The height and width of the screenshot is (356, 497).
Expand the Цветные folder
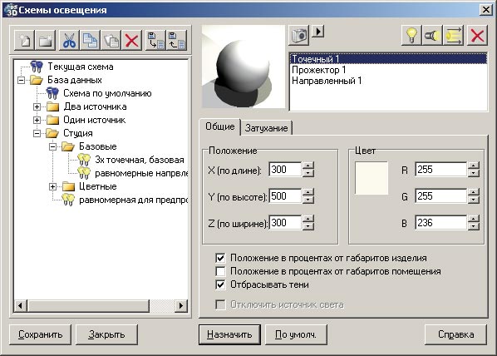click(52, 186)
